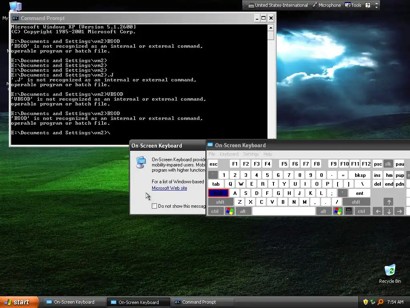Open language bar options dropdown arrow
This screenshot has height=308, width=410.
tap(376, 7)
